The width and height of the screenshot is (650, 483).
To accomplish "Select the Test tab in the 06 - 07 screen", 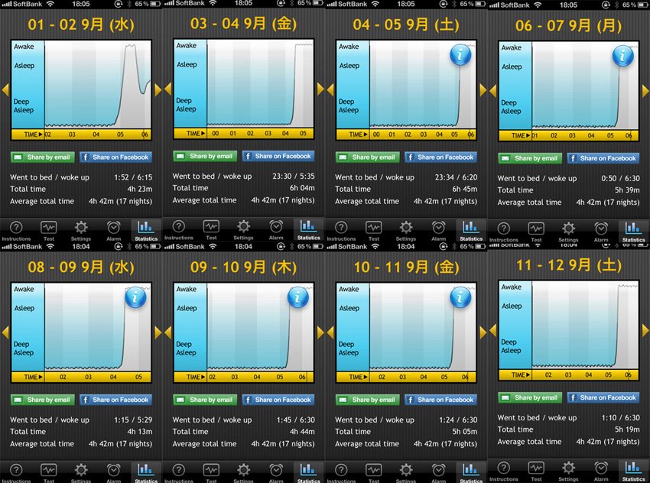I will (x=536, y=231).
